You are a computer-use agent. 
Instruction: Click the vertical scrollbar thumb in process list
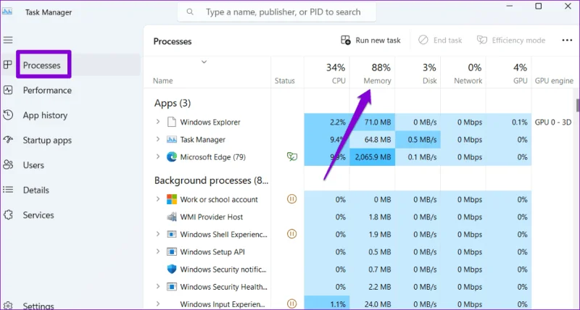coord(578,105)
